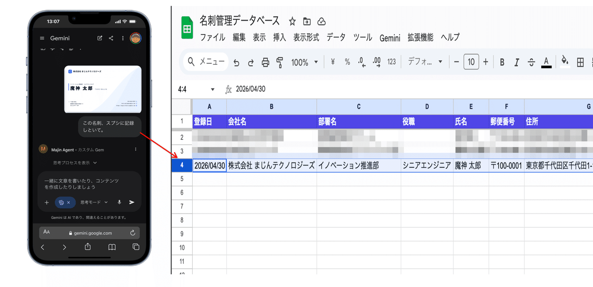Image resolution: width=593 pixels, height=287 pixels.
Task: Click the メニュー search box
Action: [x=206, y=62]
